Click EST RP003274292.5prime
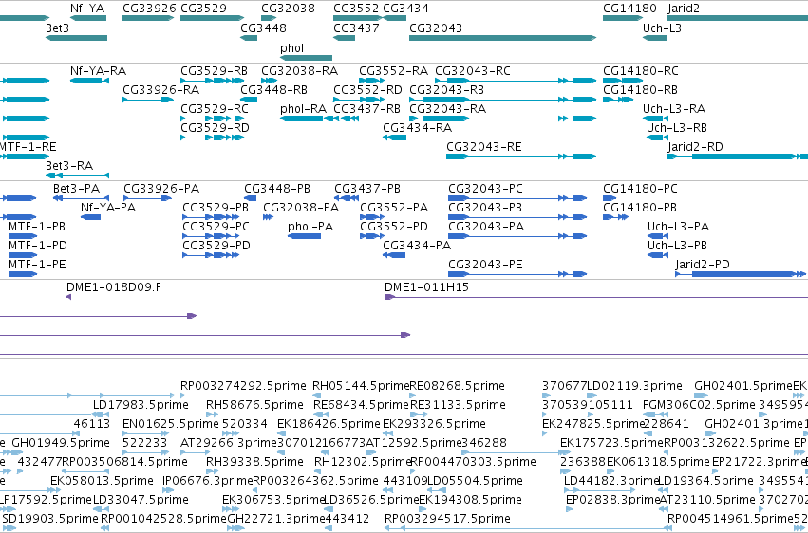Image resolution: width=808 pixels, height=533 pixels. [244, 386]
